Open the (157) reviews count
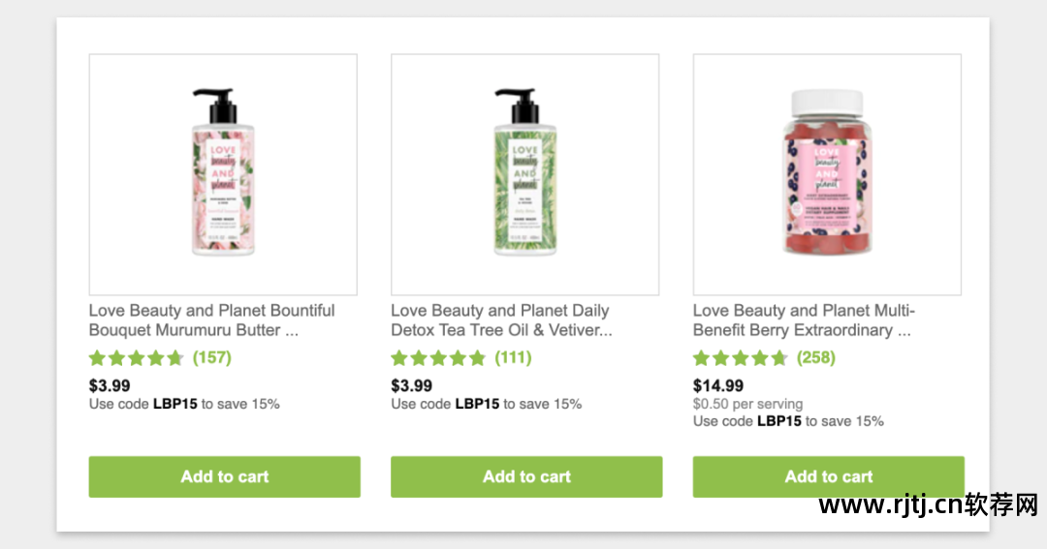This screenshot has height=549, width=1047. click(212, 357)
